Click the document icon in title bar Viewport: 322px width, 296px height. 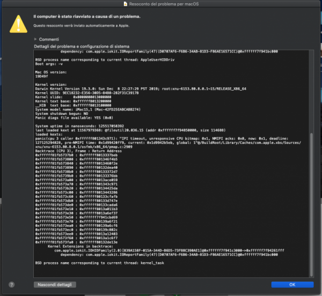click(x=126, y=4)
